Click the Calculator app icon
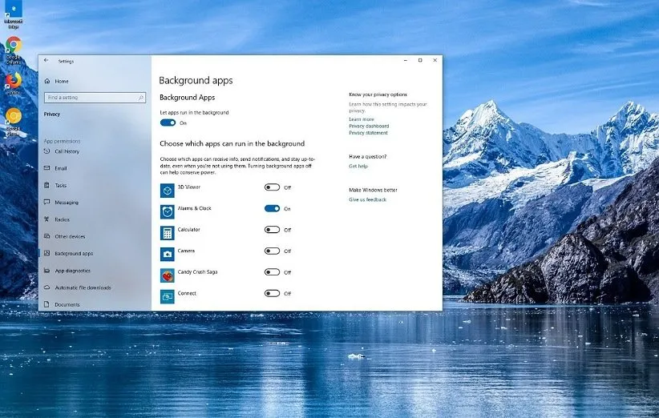Screen dimensions: 659x418 (x=167, y=233)
